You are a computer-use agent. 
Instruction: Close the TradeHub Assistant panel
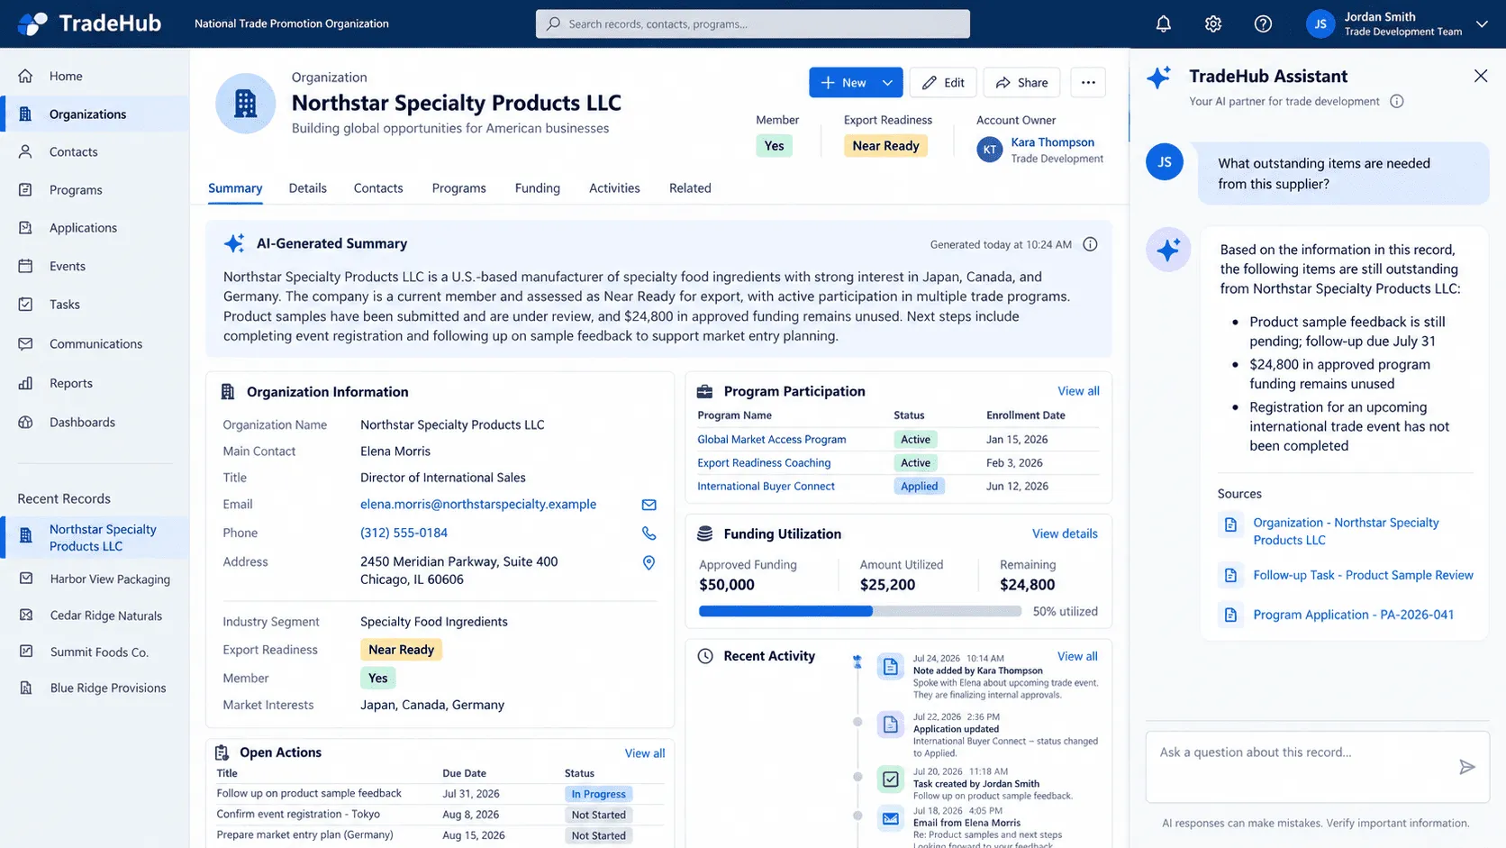point(1481,76)
